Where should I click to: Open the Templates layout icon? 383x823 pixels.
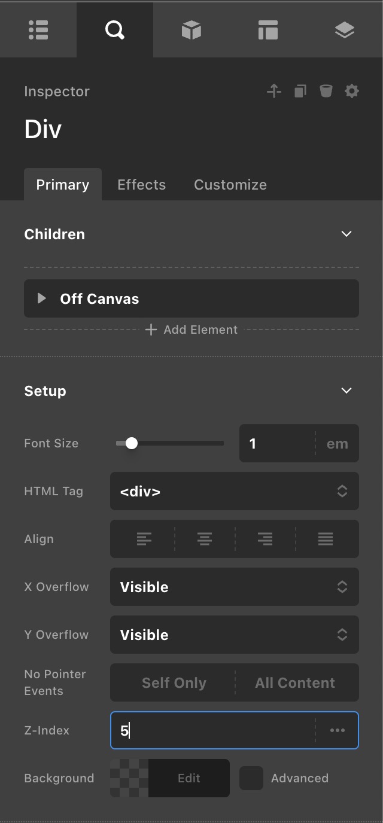pos(268,30)
